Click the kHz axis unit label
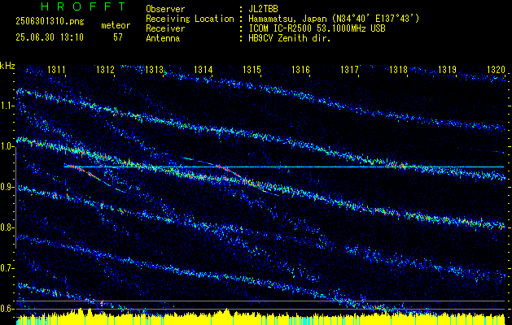Image resolution: width=512 pixels, height=325 pixels. (7, 66)
